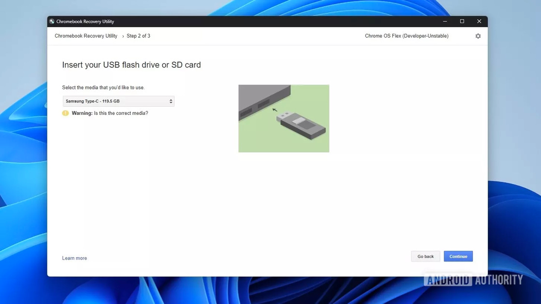
Task: Click the Chromebook Recovery Utility breadcrumb
Action: 86,36
